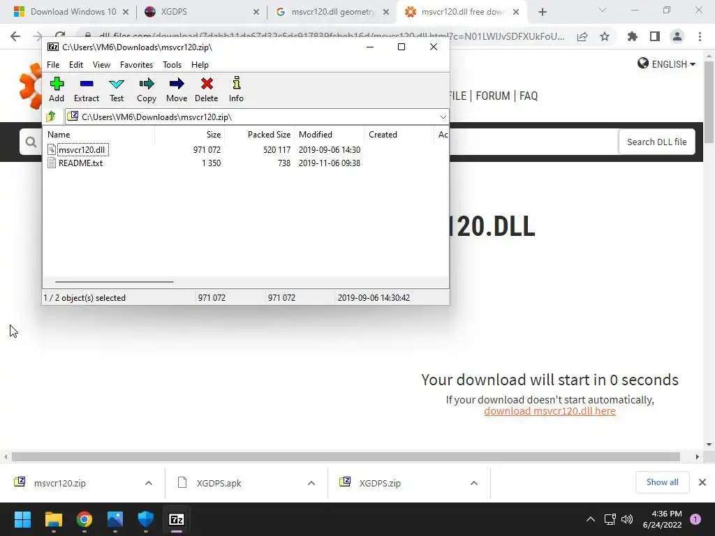715x536 pixels.
Task: Click the 7-Zip horizontal scrollbar
Action: coord(114,282)
